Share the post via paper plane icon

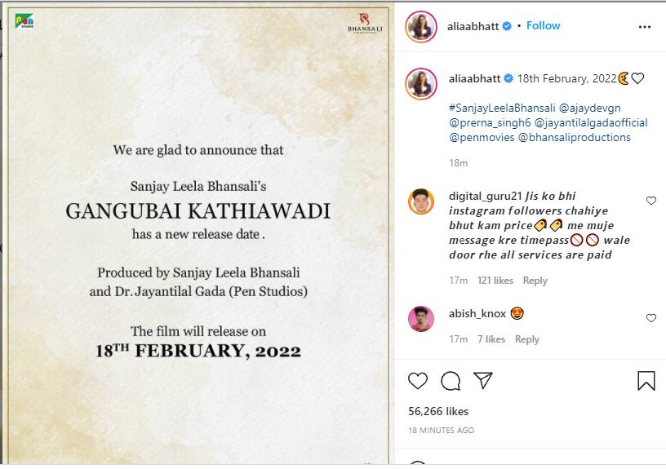pyautogui.click(x=483, y=380)
